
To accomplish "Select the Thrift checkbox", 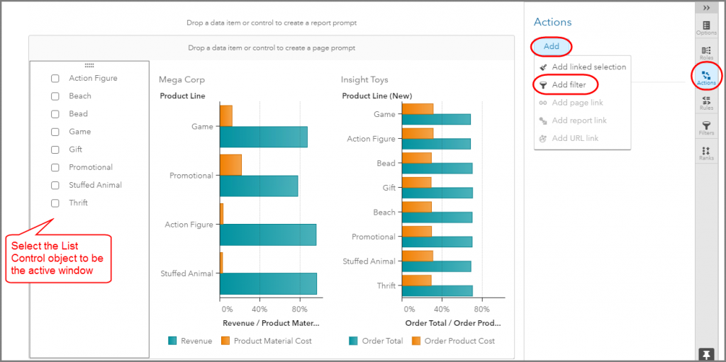I will 55,203.
